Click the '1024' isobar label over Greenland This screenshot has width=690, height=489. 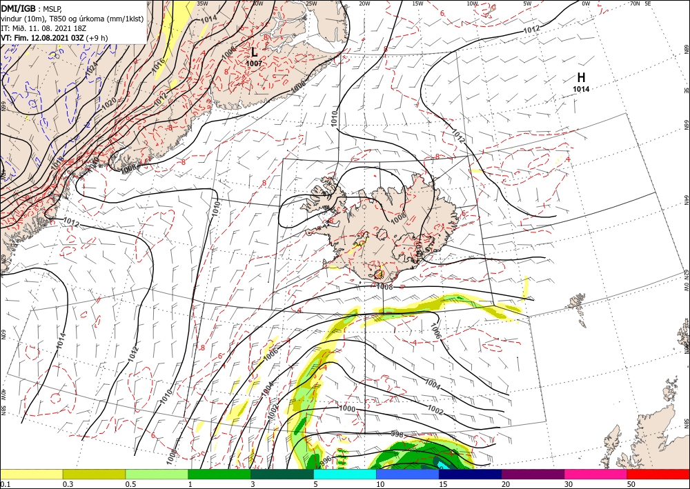coord(92,70)
